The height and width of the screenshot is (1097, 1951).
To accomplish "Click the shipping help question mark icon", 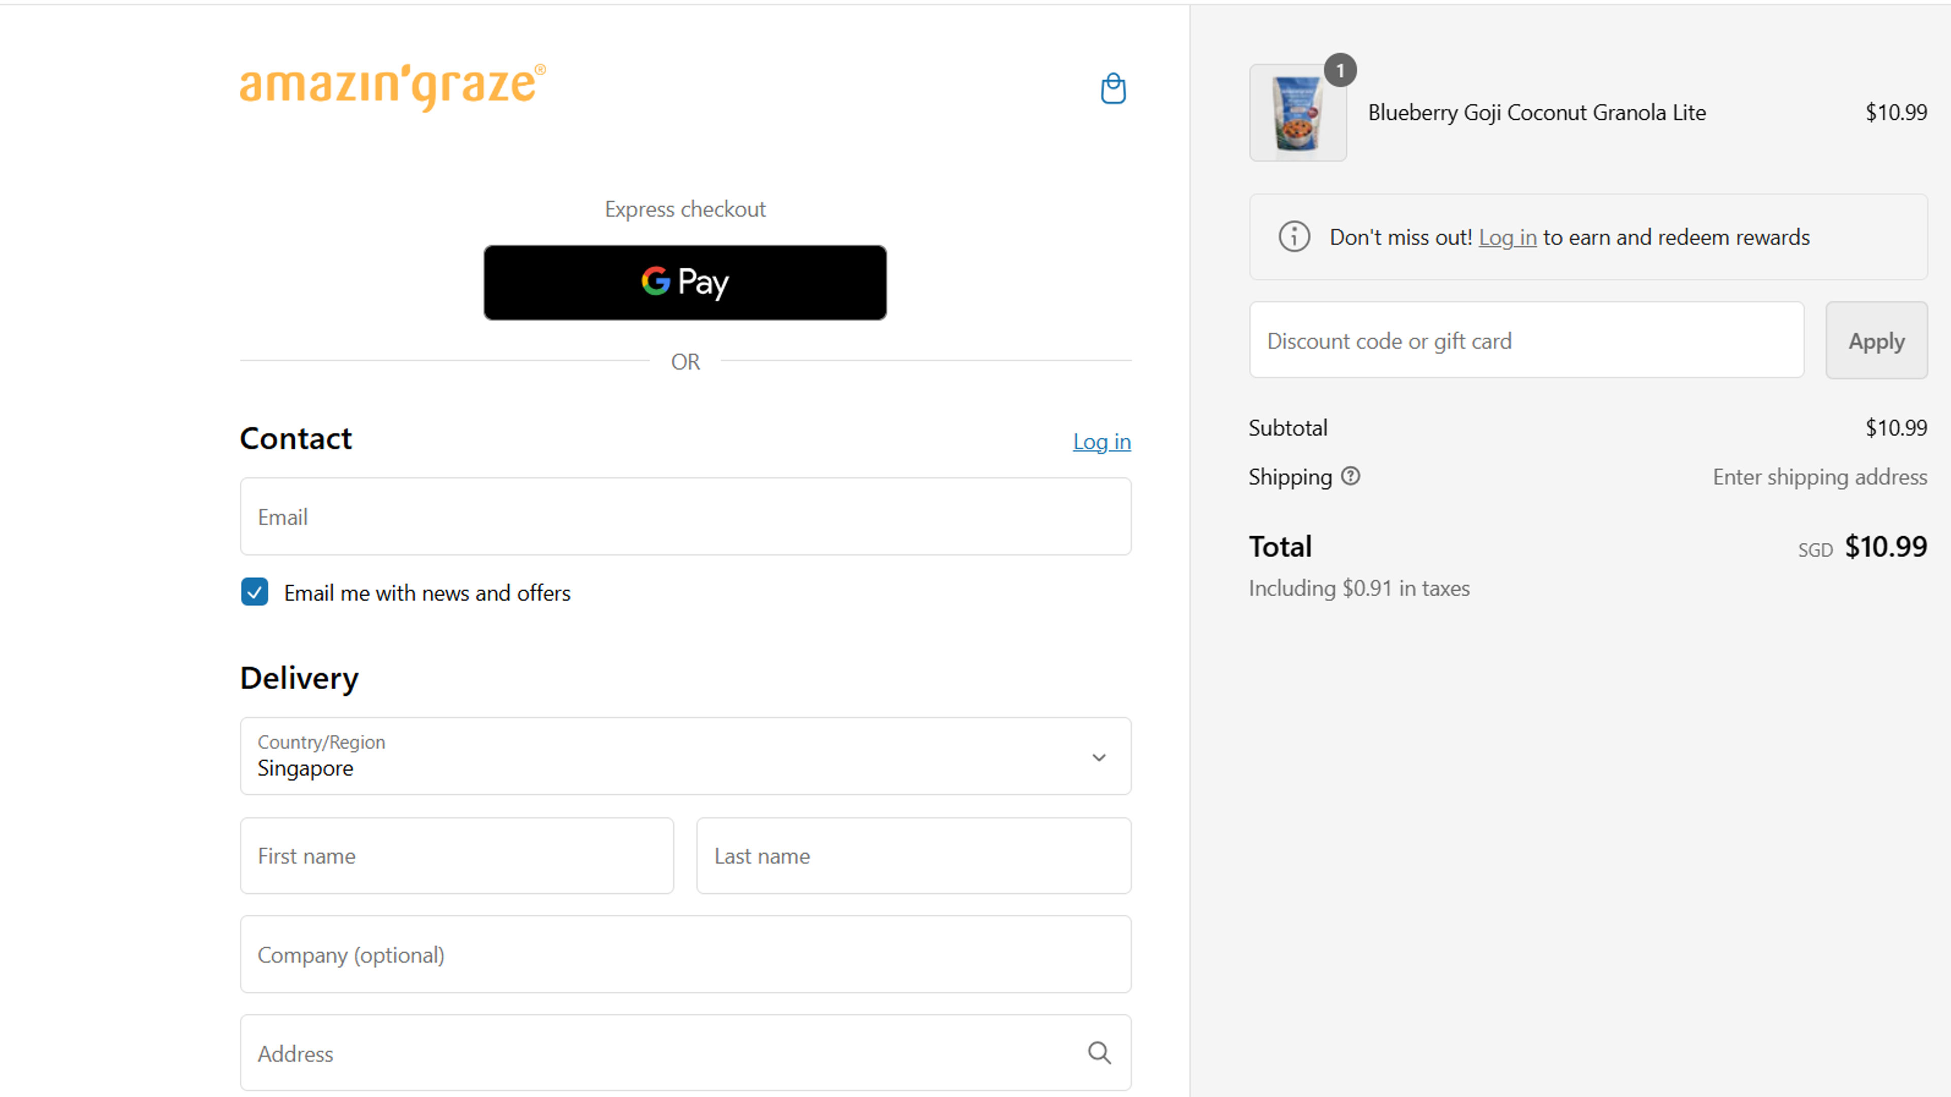I will [1350, 476].
